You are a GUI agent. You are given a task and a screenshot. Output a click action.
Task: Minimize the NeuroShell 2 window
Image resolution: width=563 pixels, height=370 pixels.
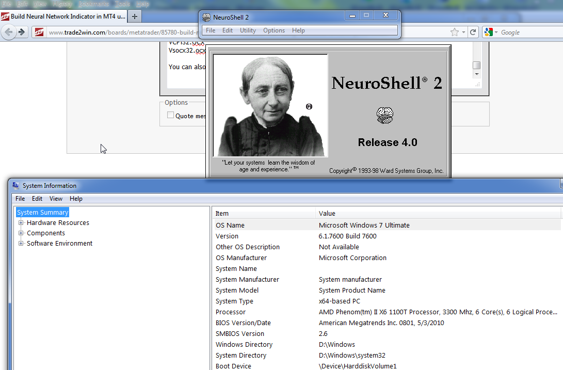pos(352,15)
